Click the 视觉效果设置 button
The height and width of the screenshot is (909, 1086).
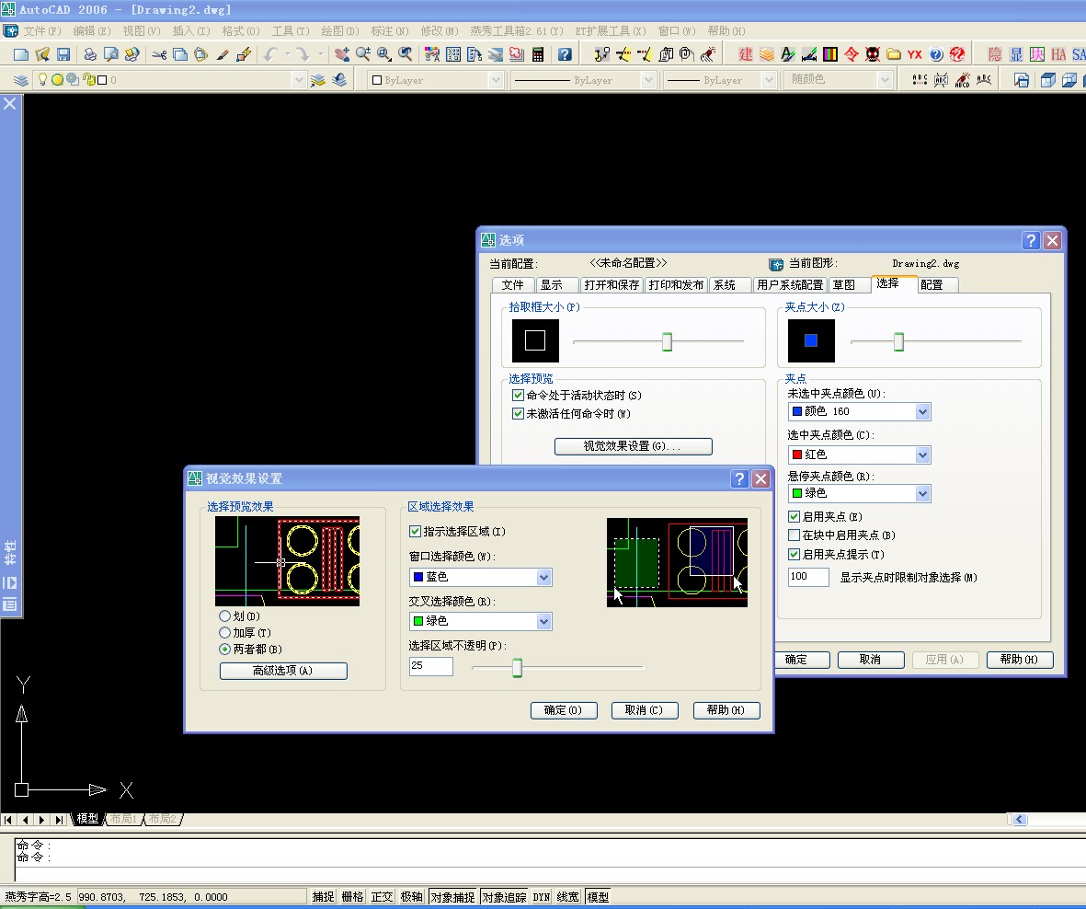(633, 446)
